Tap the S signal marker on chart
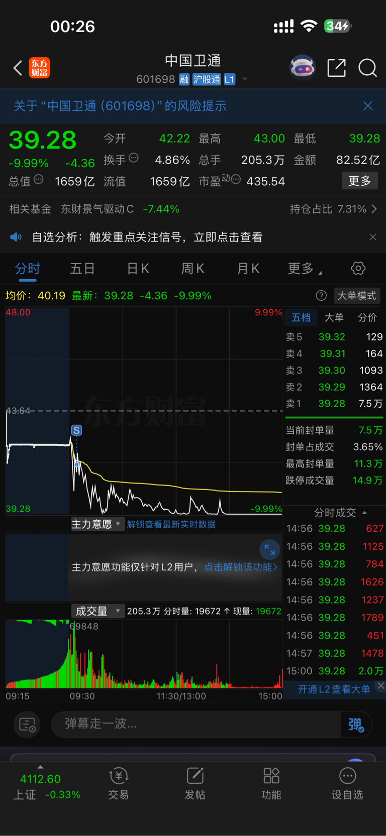The height and width of the screenshot is (836, 386). pyautogui.click(x=76, y=430)
